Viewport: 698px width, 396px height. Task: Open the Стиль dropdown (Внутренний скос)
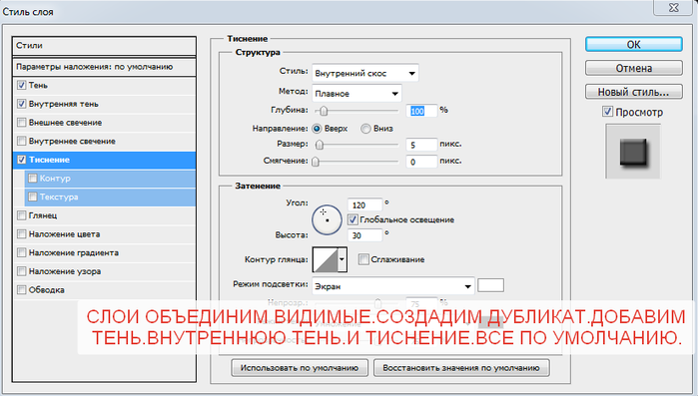tap(365, 74)
